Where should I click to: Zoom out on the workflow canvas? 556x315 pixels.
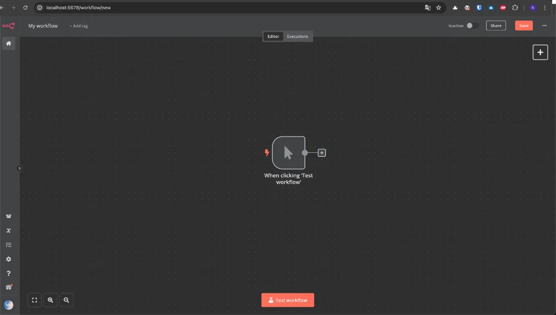(66, 300)
